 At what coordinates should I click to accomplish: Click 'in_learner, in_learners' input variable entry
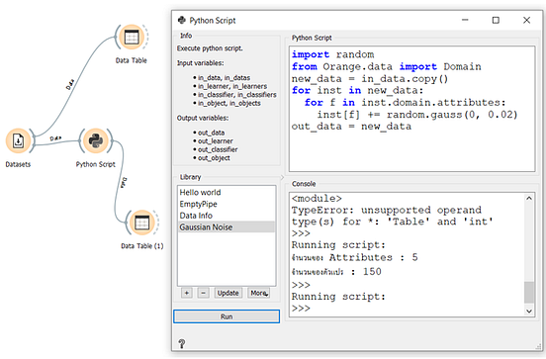tap(232, 86)
